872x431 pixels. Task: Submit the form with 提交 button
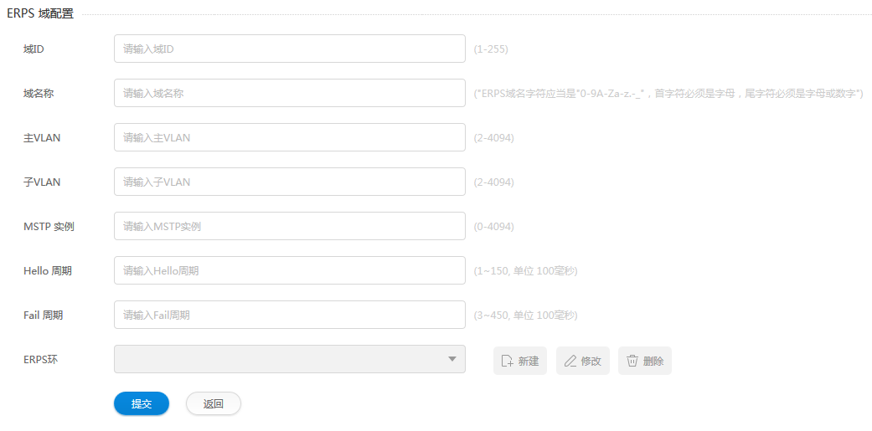click(142, 403)
